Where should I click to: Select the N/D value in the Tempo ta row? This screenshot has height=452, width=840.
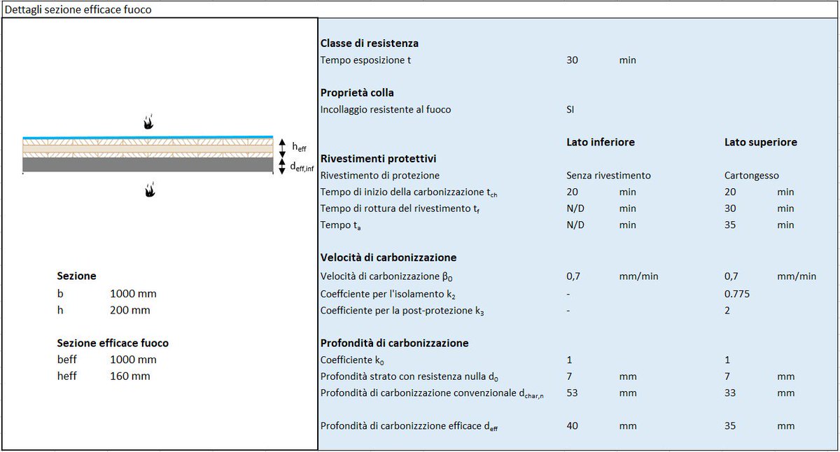[x=575, y=225]
